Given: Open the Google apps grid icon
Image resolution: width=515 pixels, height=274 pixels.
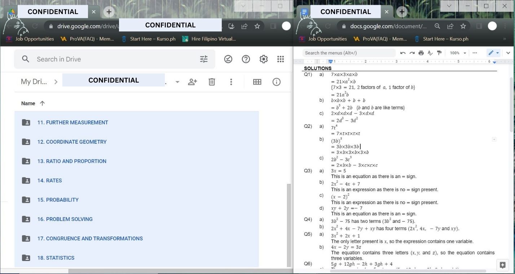Looking at the screenshot, I should coord(281,59).
